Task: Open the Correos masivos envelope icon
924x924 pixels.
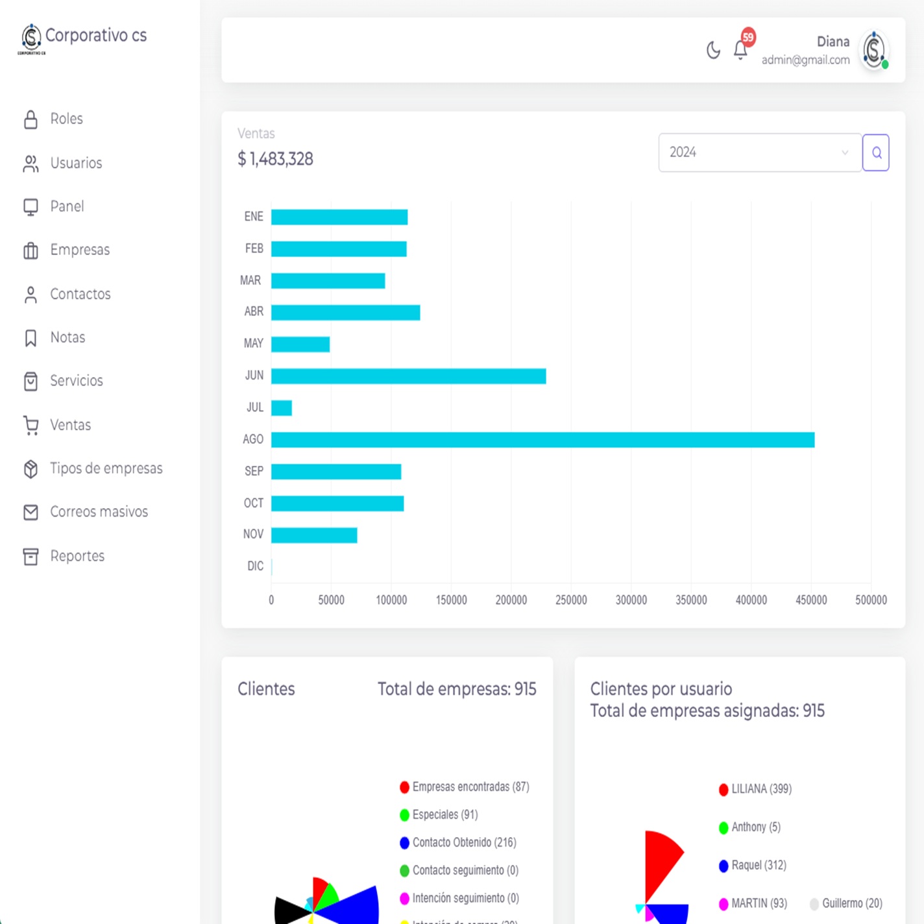Action: [30, 513]
